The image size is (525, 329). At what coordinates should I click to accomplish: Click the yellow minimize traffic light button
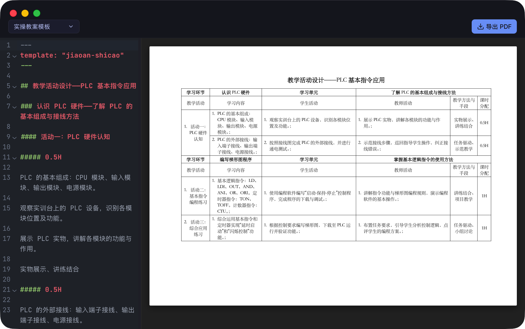[x=25, y=13]
